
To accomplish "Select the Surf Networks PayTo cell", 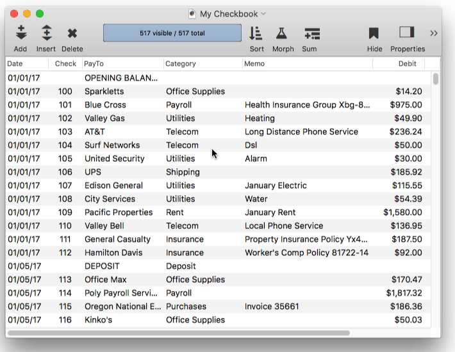I will click(x=112, y=145).
